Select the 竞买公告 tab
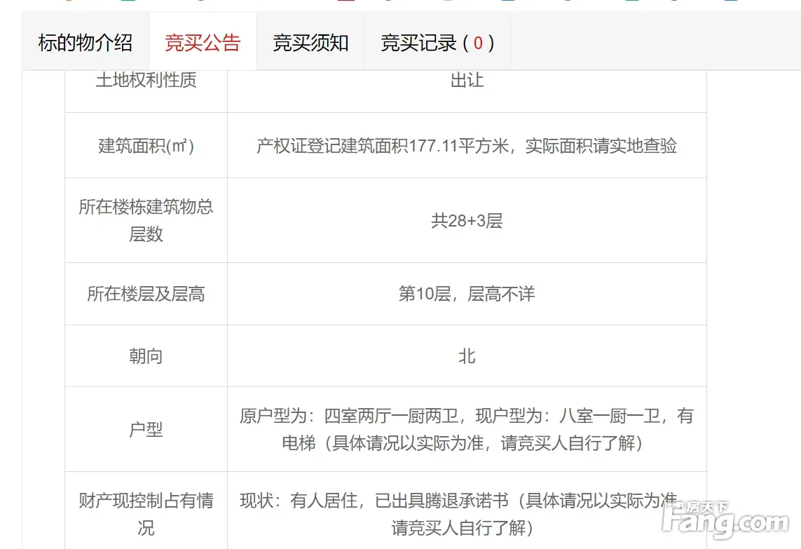Viewport: 801px width, 549px height. pos(203,43)
